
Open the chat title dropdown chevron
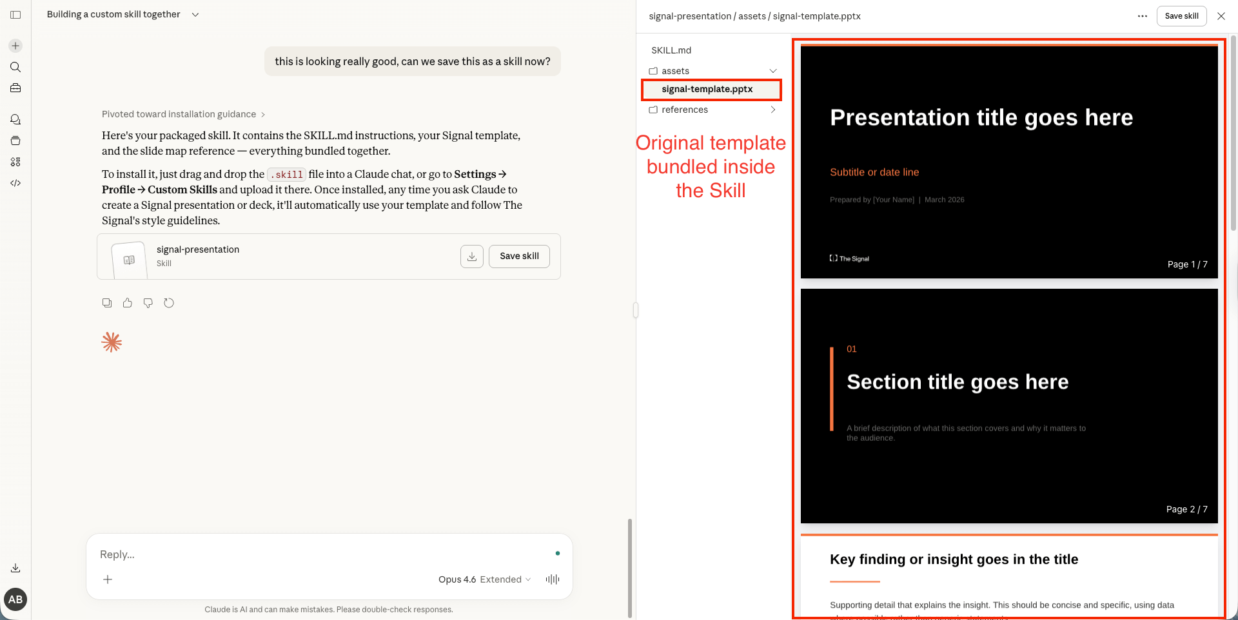(195, 15)
